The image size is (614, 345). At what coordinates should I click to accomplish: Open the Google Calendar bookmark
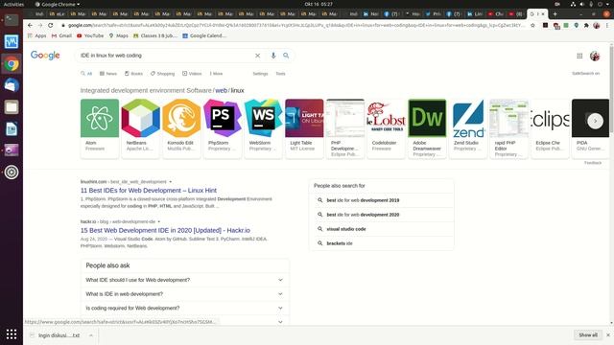(204, 35)
